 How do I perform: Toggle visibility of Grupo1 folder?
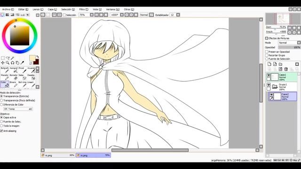(x=269, y=85)
